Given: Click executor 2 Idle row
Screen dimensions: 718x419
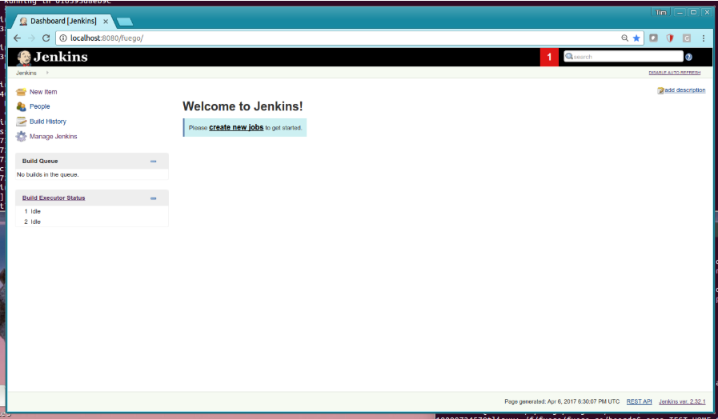Looking at the screenshot, I should (x=91, y=221).
